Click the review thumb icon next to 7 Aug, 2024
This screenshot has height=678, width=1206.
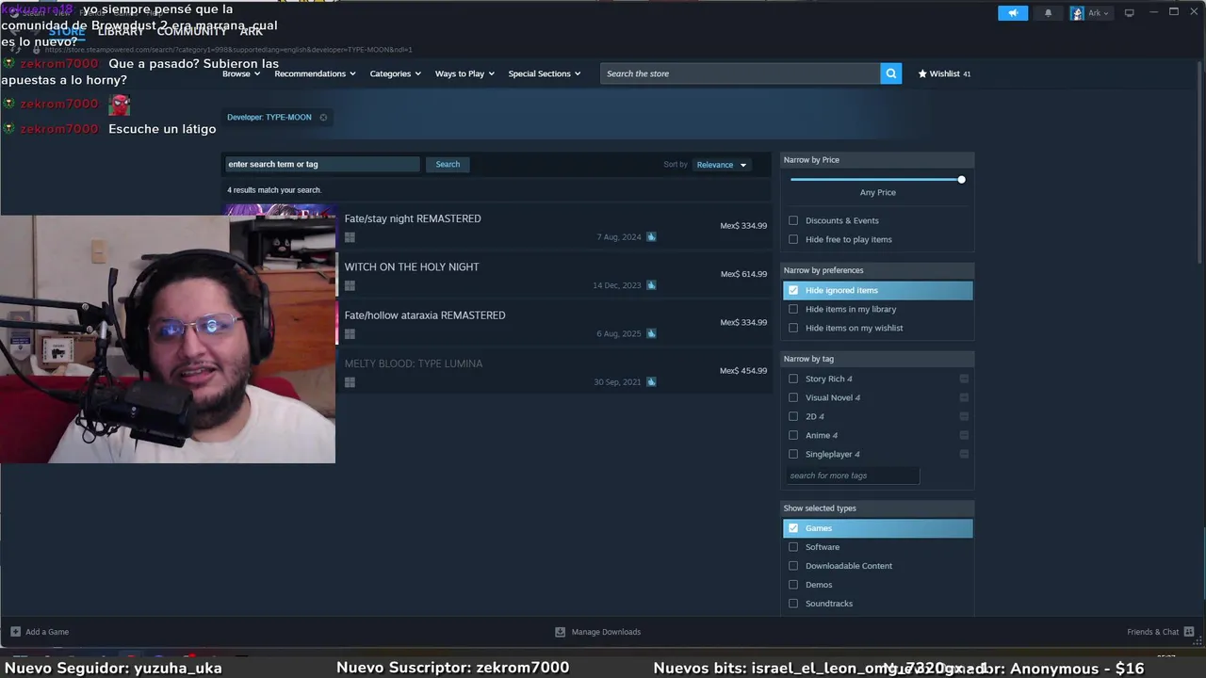click(651, 237)
